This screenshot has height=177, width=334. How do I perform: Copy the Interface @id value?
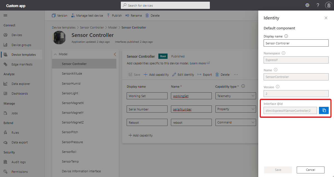coord(324,110)
